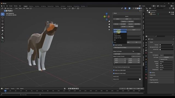This screenshot has height=98, width=175.
Task: Open Default roof shape flat dropdown
Action: pyautogui.click(x=136, y=51)
